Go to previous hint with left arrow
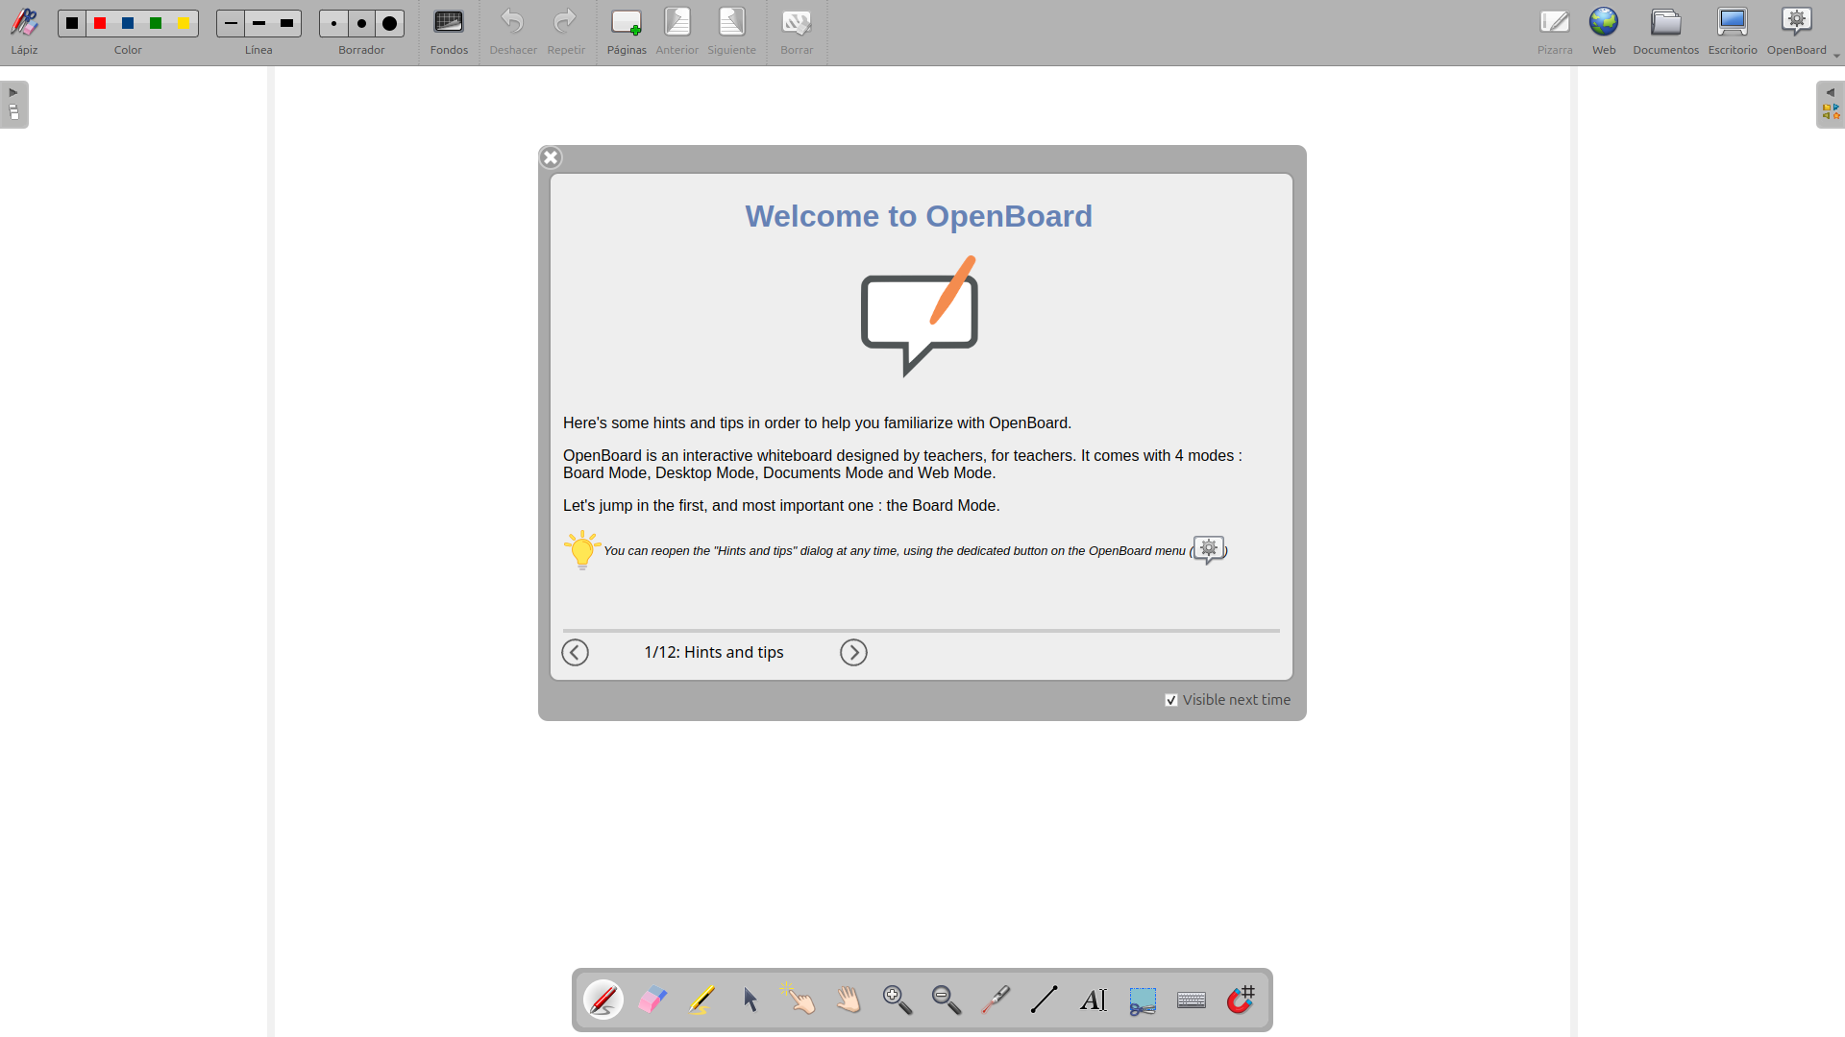The width and height of the screenshot is (1845, 1037). point(575,653)
